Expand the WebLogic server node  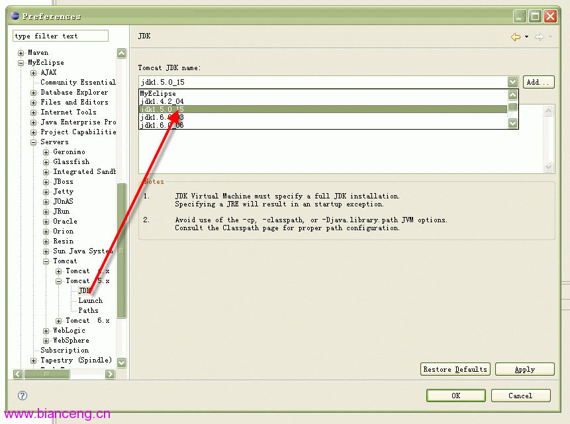tap(46, 331)
